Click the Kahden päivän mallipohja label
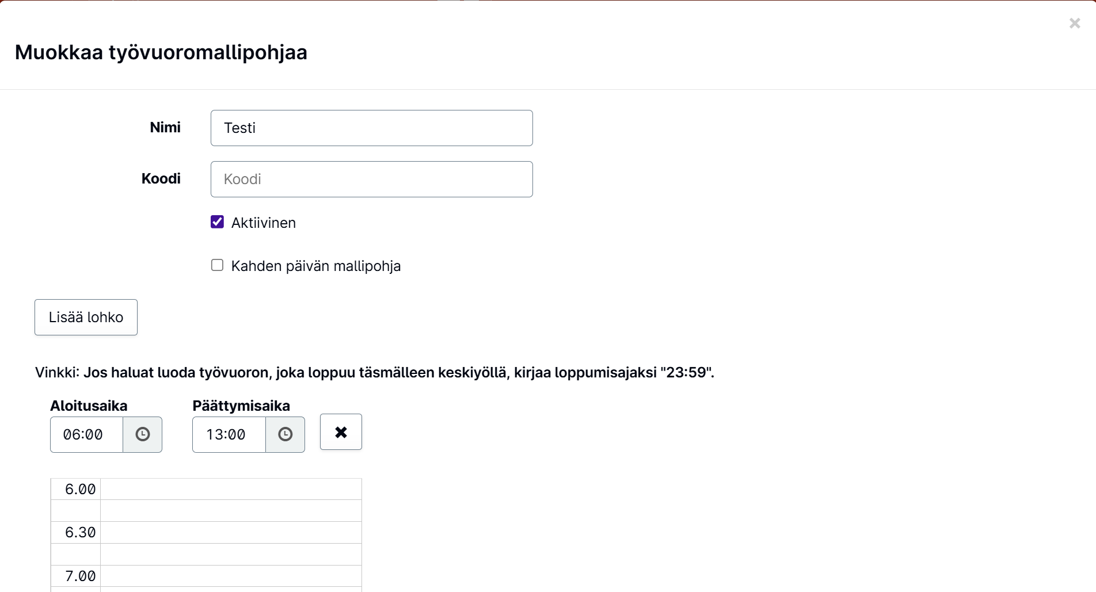Screen dimensions: 1096x592 point(316,266)
